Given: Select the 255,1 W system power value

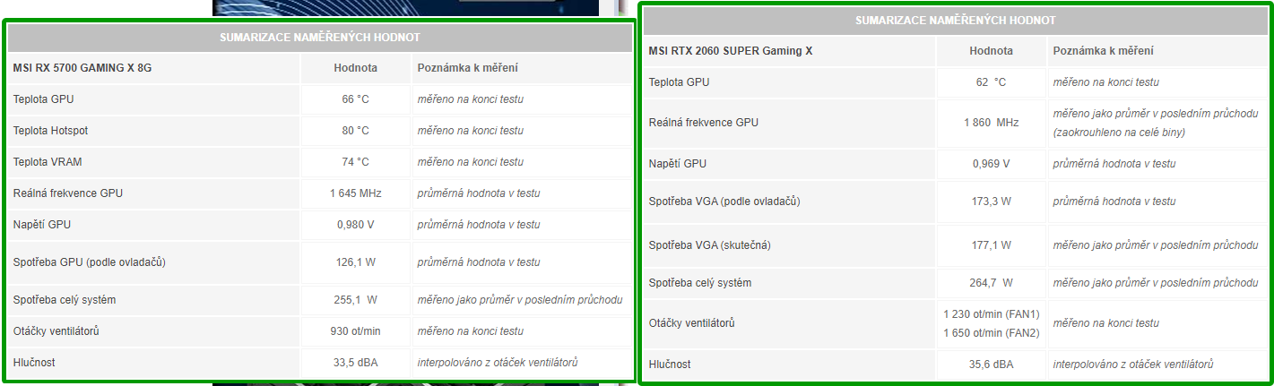Looking at the screenshot, I should coord(355,300).
